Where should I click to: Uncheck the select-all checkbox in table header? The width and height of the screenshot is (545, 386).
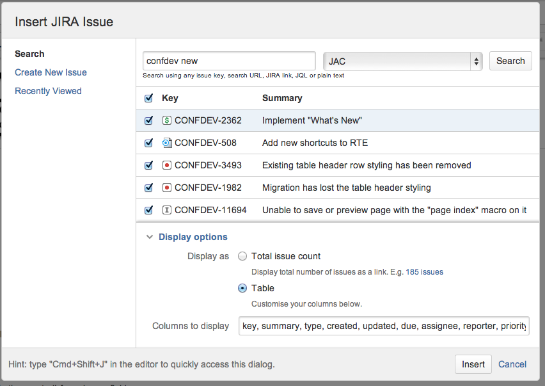click(x=148, y=98)
